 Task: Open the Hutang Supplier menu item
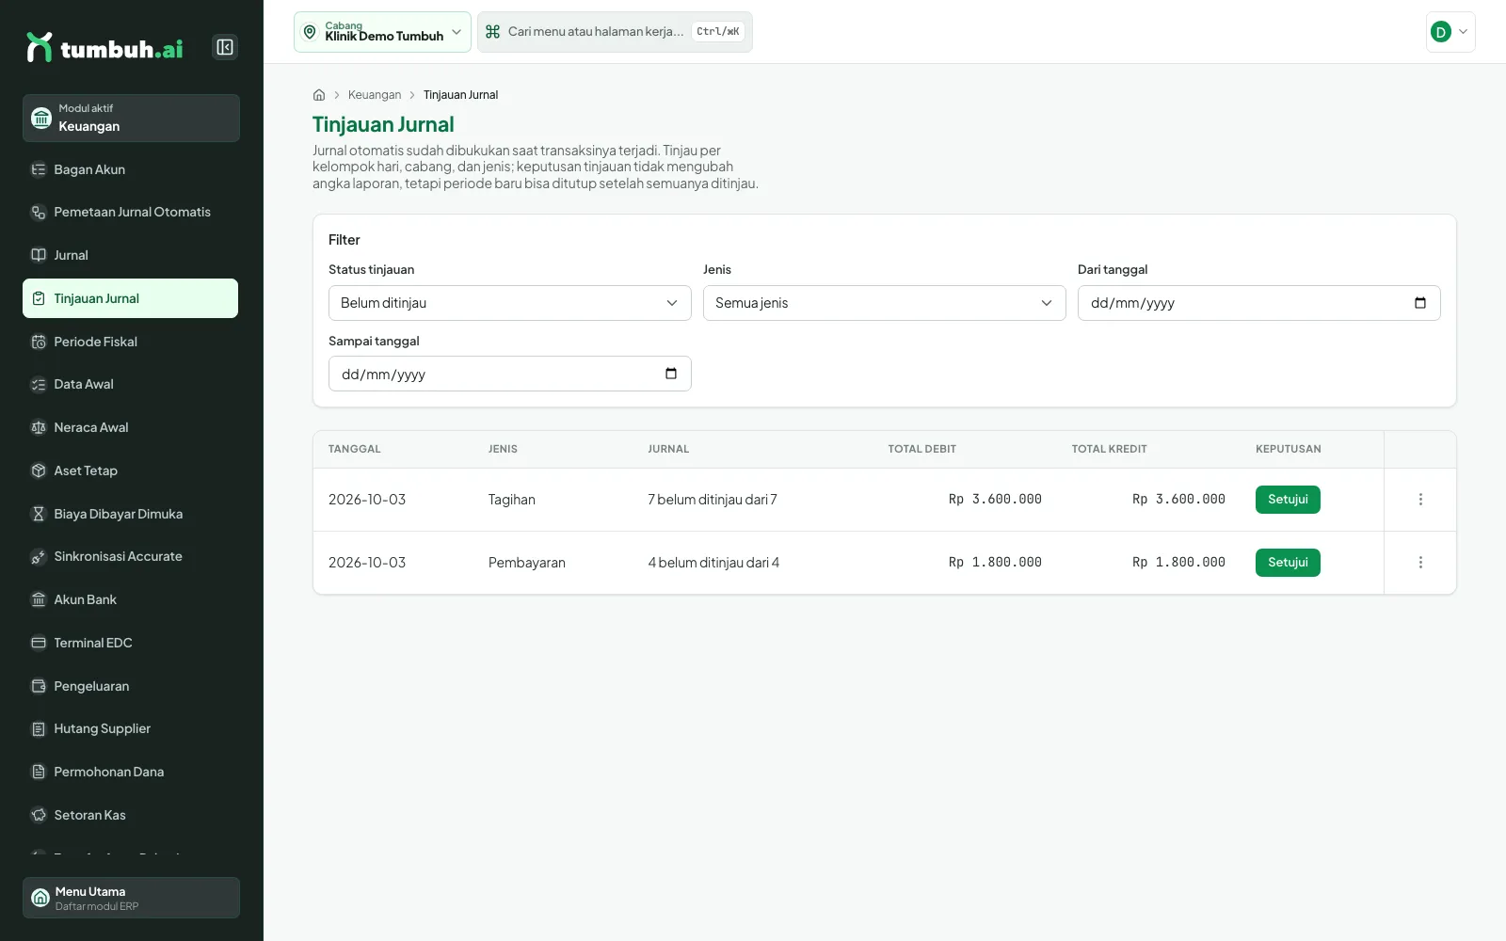tap(130, 728)
